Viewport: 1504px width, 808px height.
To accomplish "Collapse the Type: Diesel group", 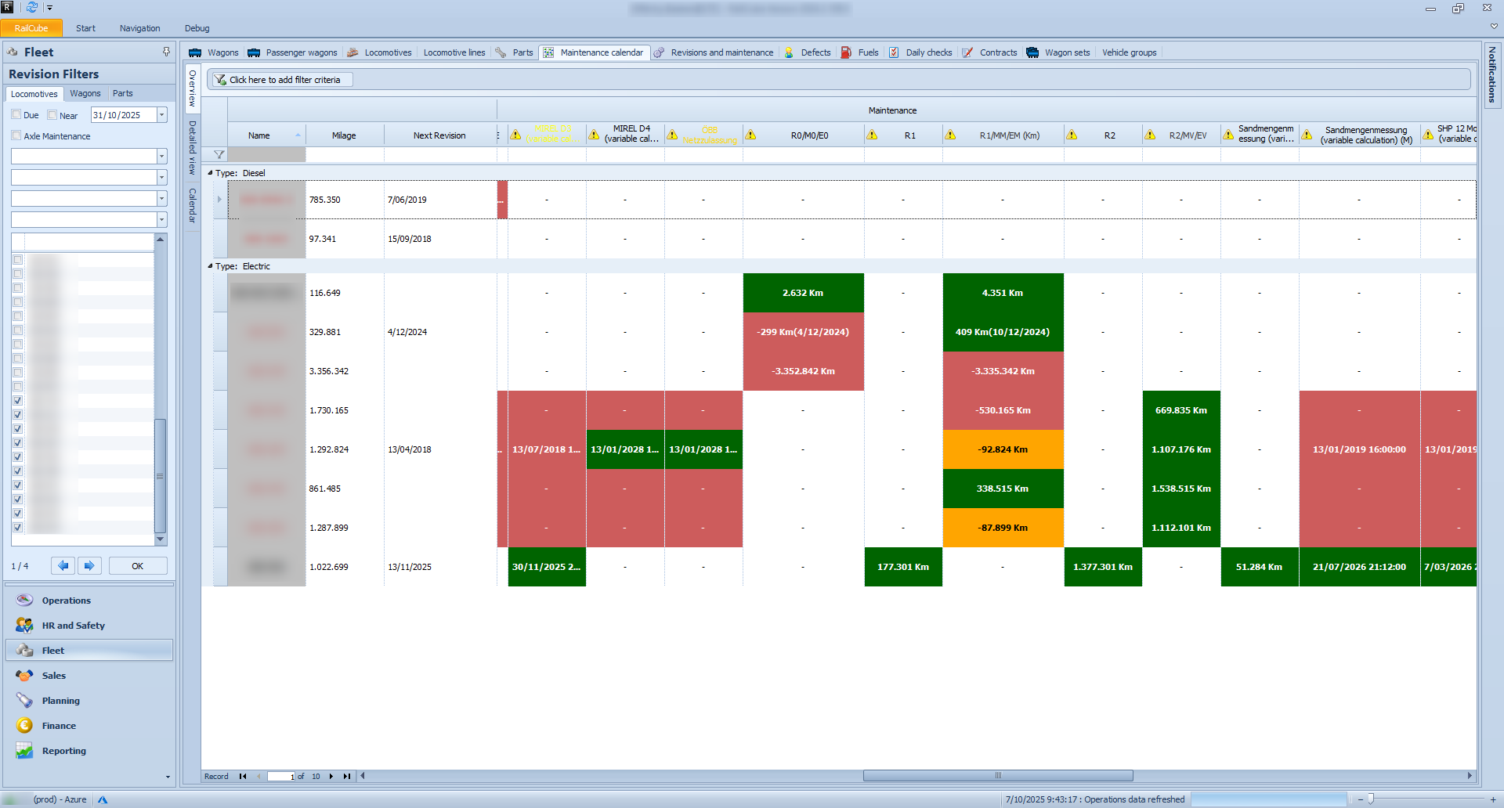I will 210,173.
